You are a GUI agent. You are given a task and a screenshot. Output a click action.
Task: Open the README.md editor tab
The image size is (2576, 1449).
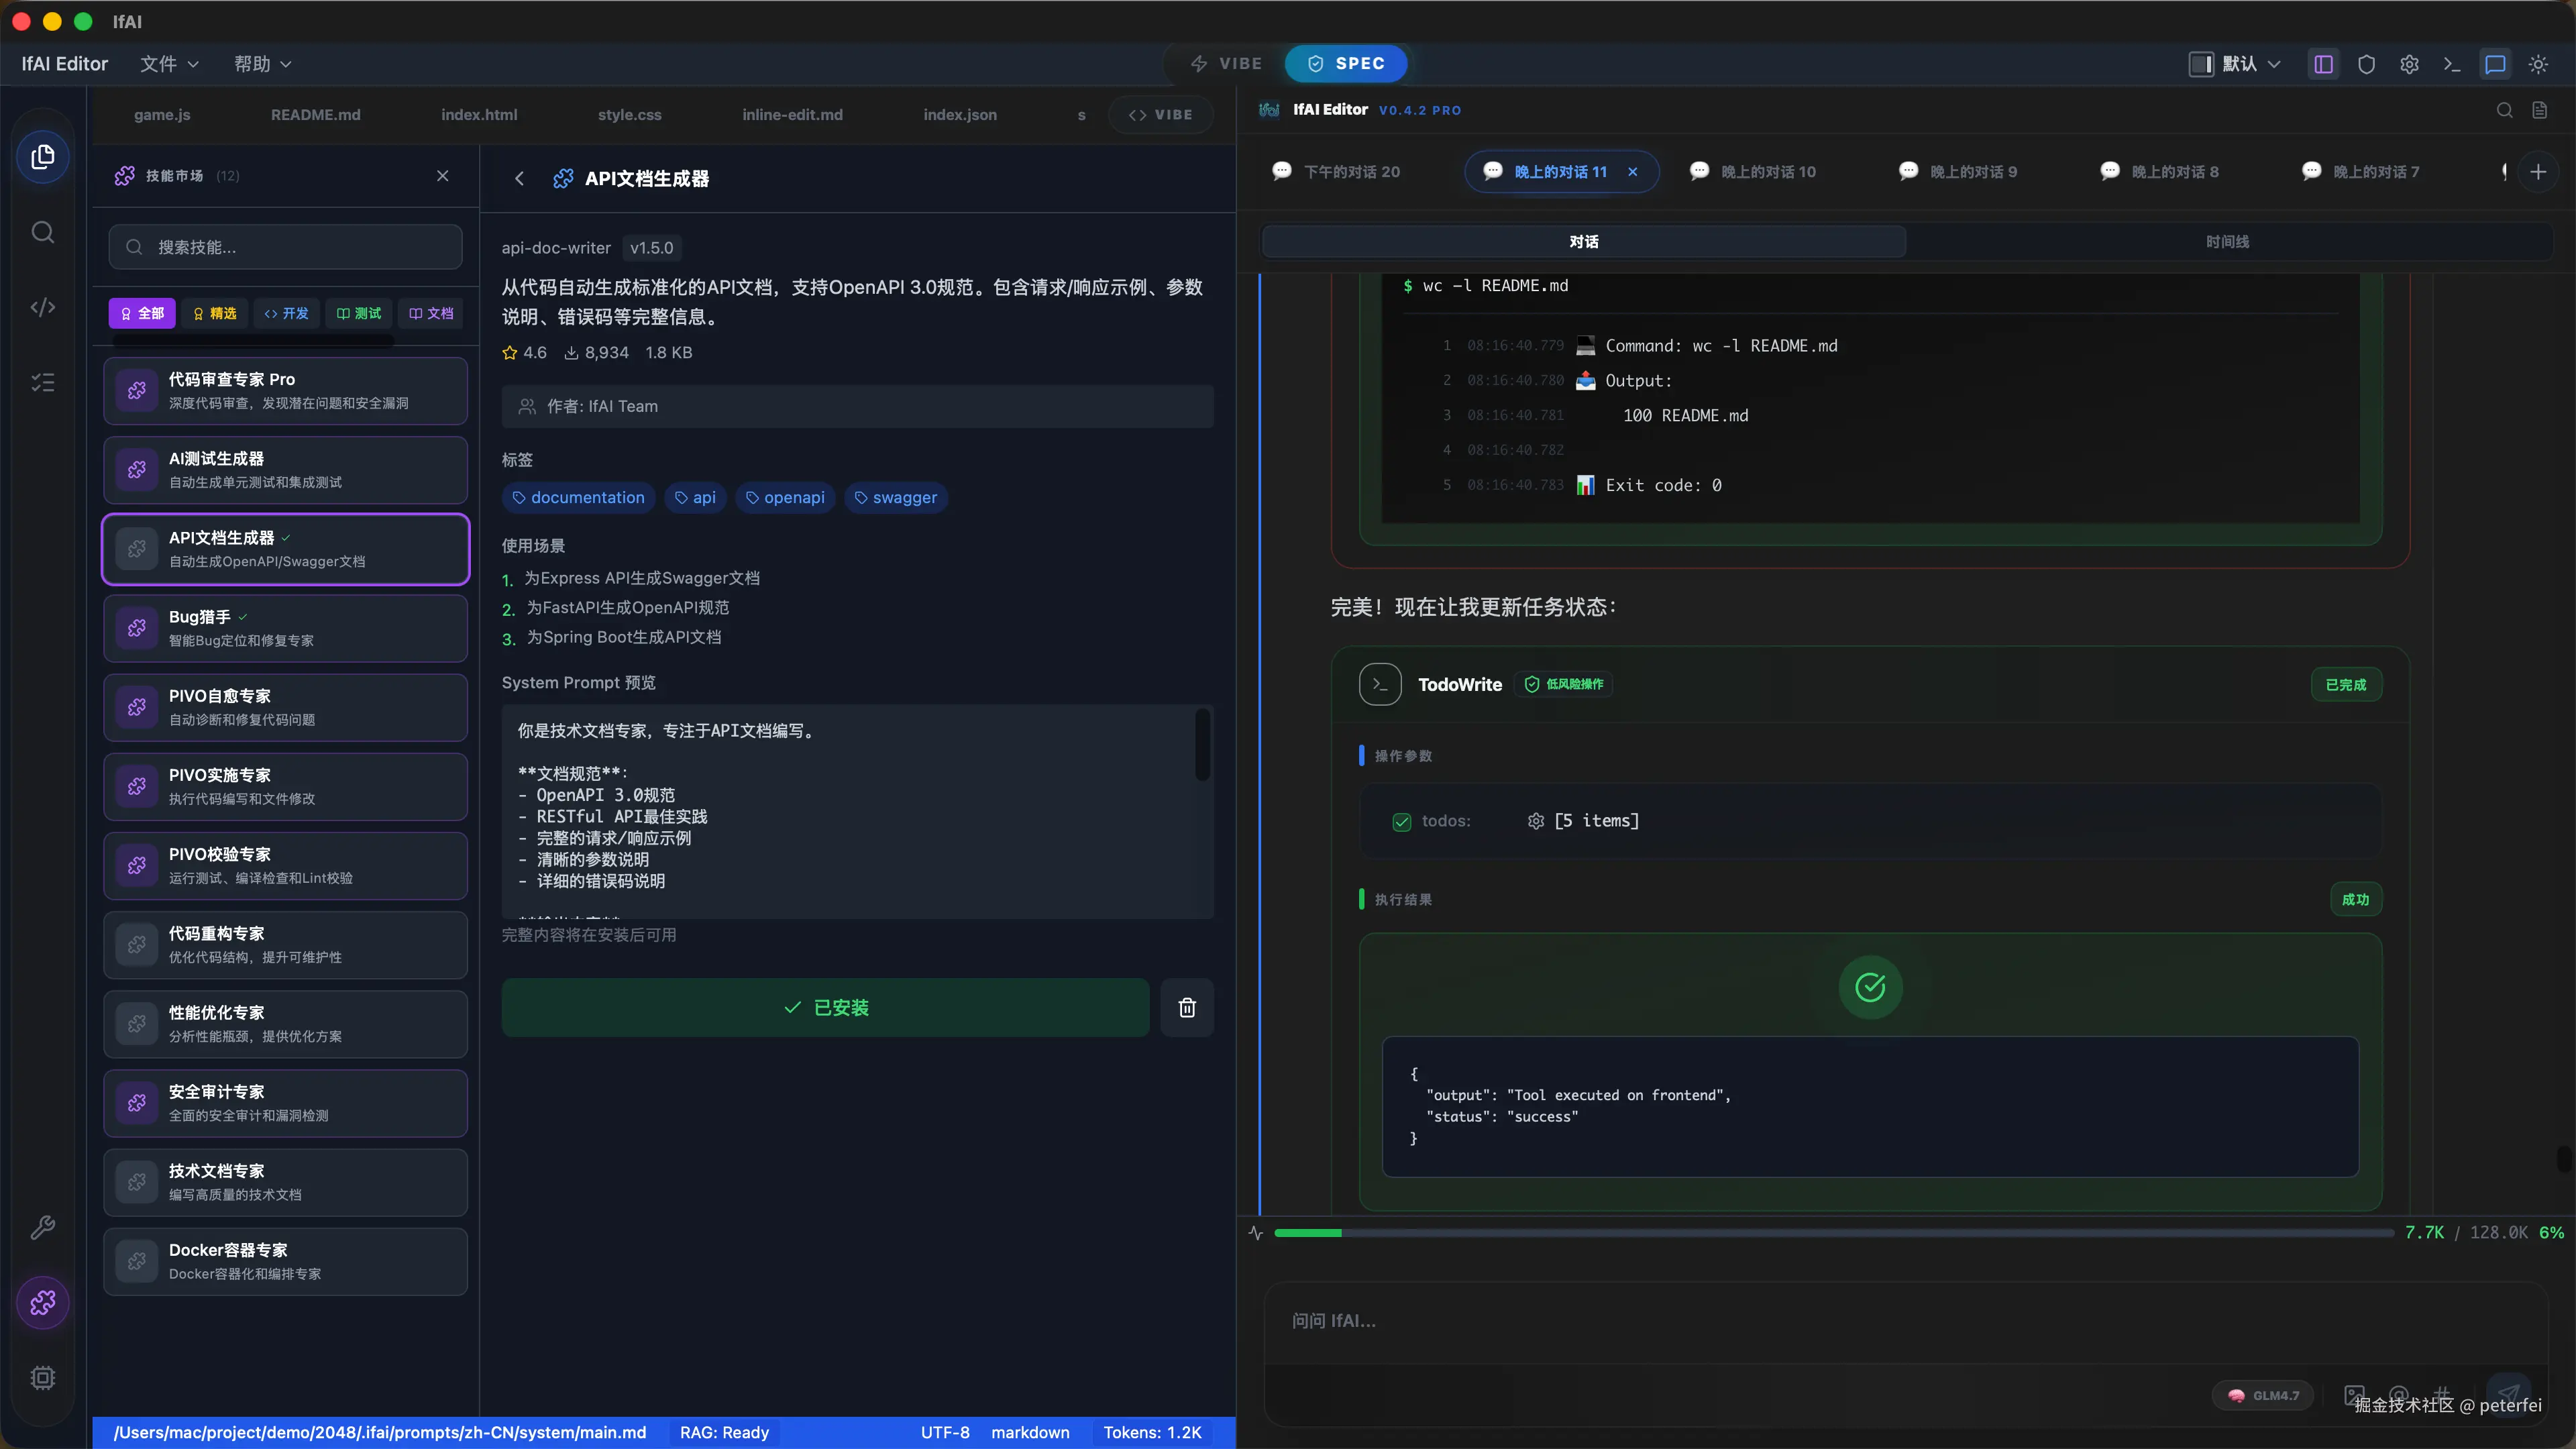click(x=315, y=115)
